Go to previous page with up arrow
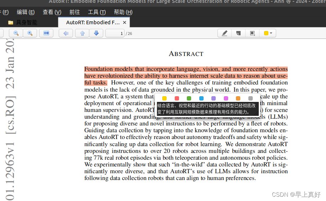Viewport: 326px width, 201px height. coord(82,33)
